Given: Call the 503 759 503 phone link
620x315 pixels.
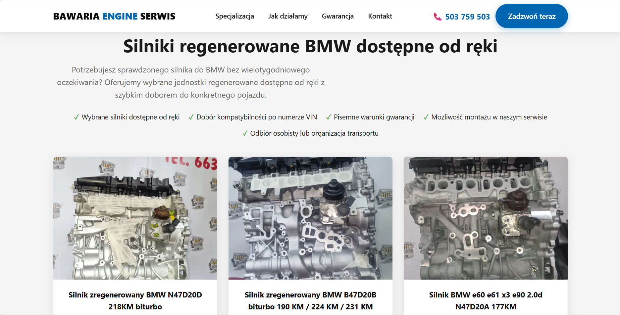Looking at the screenshot, I should pos(467,17).
